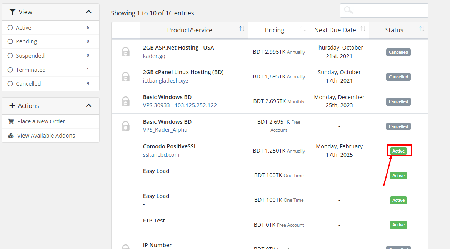The image size is (450, 249).
Task: Sort table by Next Due Date header
Action: pos(335,30)
